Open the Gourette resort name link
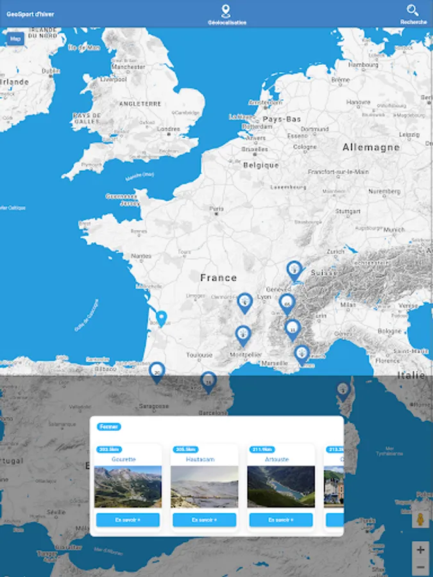Screen dimensions: 433x577 coord(124,459)
